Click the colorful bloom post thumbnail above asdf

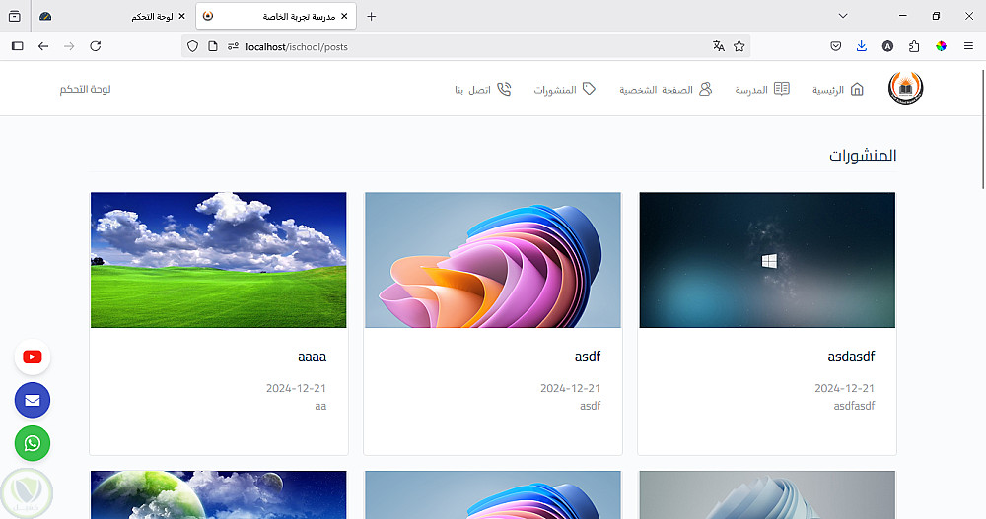coord(493,260)
